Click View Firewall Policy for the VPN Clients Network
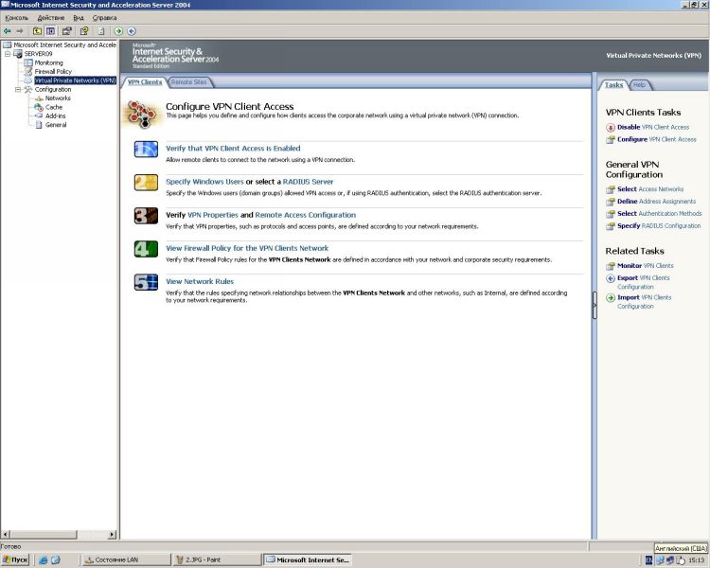710x568 pixels. [247, 248]
